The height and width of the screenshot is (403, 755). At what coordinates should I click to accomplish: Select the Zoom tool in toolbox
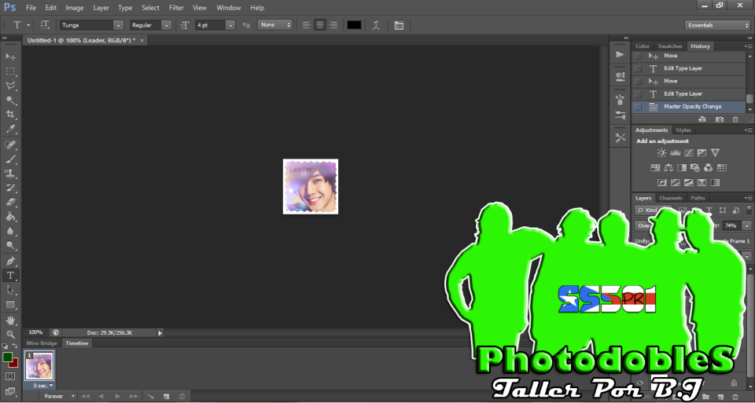point(10,334)
